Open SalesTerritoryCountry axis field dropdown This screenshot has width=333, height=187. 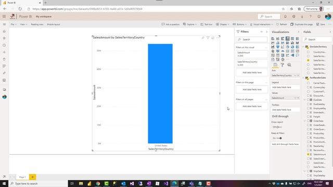[x=295, y=75]
